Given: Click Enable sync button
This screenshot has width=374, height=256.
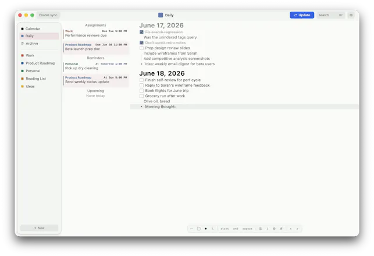Looking at the screenshot, I should coord(48,15).
